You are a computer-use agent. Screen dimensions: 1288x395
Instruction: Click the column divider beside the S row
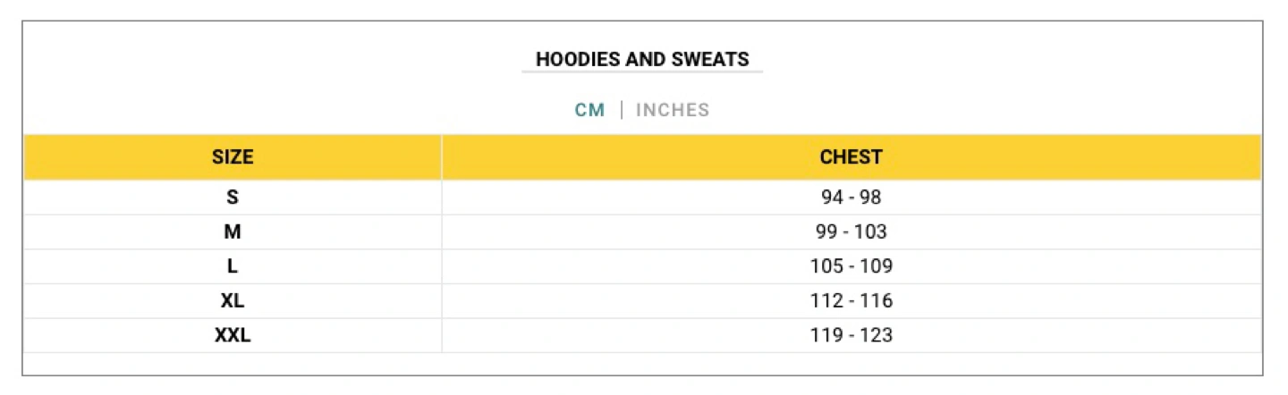[442, 197]
